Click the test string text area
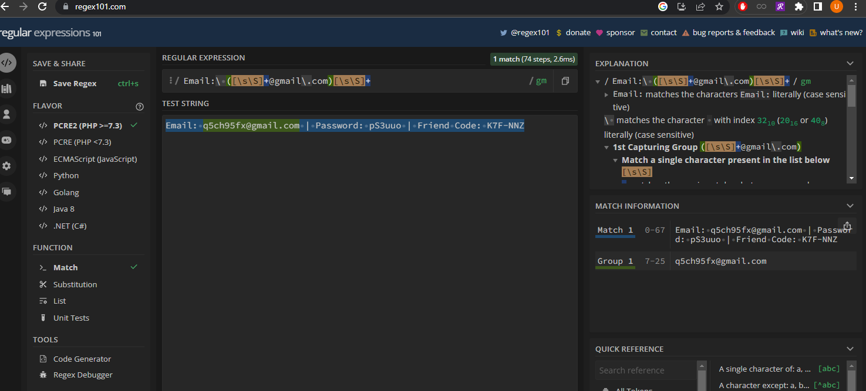The image size is (866, 391). pyautogui.click(x=370, y=252)
